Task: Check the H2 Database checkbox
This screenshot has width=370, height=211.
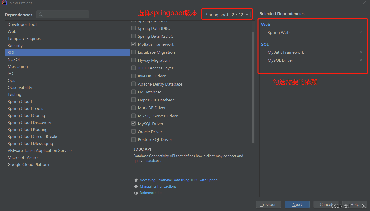Action: [x=133, y=92]
